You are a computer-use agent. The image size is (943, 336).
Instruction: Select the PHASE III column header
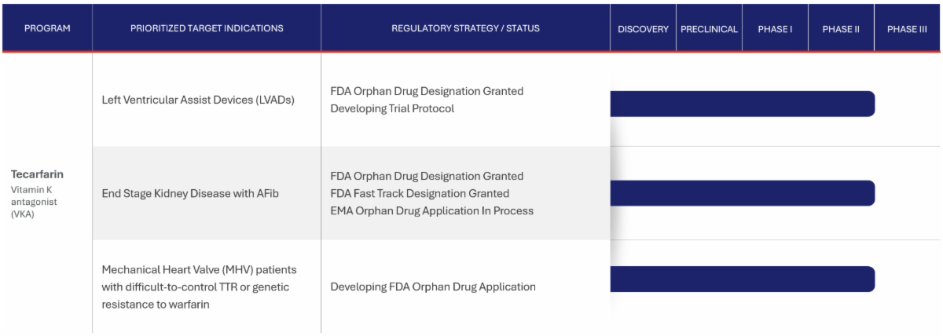tap(907, 29)
